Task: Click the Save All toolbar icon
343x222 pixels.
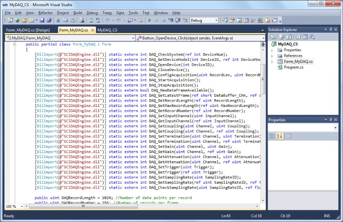Action: [49, 20]
